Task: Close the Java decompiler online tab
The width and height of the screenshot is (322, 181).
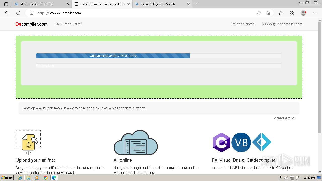Action: coord(128,4)
